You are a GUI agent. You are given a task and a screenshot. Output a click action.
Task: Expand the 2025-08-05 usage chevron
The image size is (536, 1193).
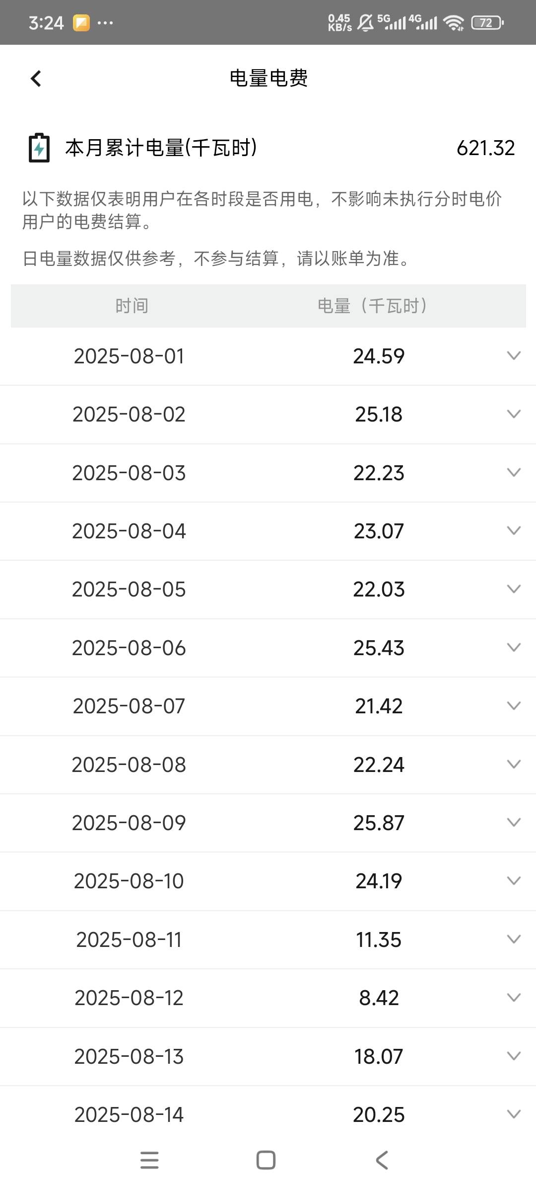point(514,589)
